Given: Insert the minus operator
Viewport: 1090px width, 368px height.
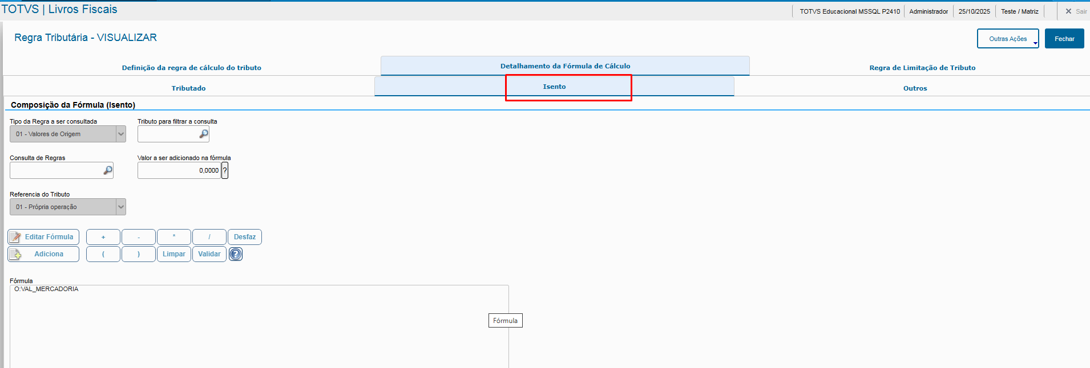Looking at the screenshot, I should pos(139,237).
